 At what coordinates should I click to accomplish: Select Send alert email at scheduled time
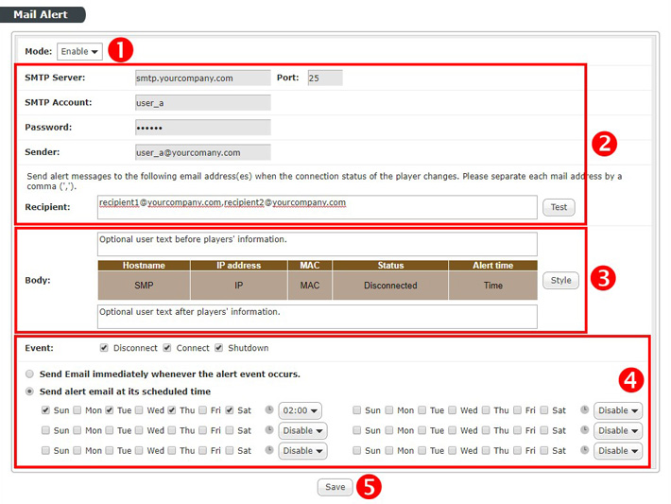point(29,391)
